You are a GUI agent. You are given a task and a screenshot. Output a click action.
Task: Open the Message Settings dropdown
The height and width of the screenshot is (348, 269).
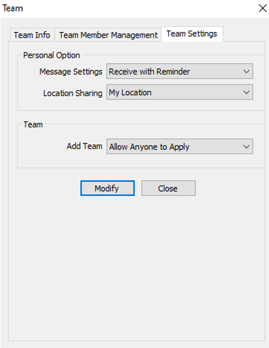pos(180,71)
